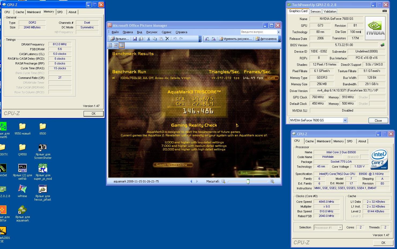Click the GPU-Z screenshot camera icon

[385, 11]
